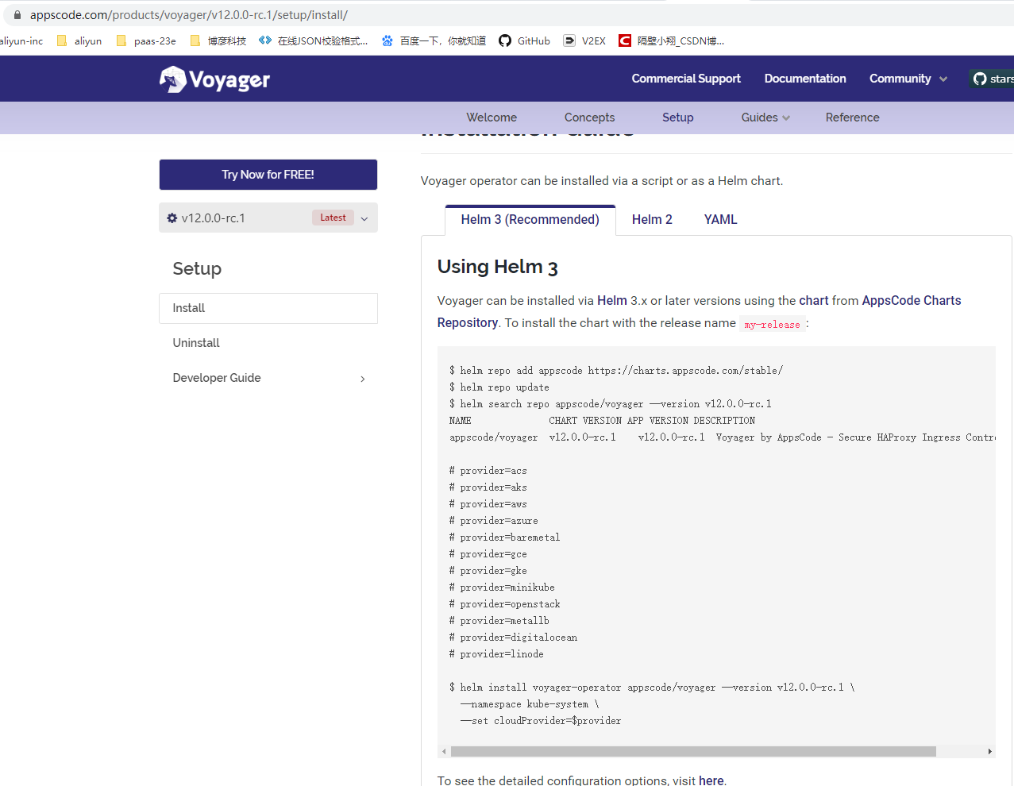Click the Try Now for FREE! button
The width and height of the screenshot is (1014, 786).
point(268,175)
